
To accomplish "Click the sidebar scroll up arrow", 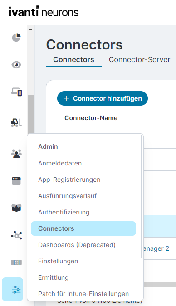I will tap(30, 29).
